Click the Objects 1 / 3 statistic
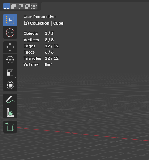This screenshot has height=160, width=149. (38, 33)
